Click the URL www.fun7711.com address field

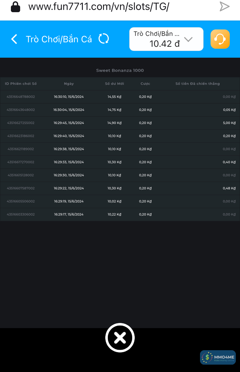[99, 7]
